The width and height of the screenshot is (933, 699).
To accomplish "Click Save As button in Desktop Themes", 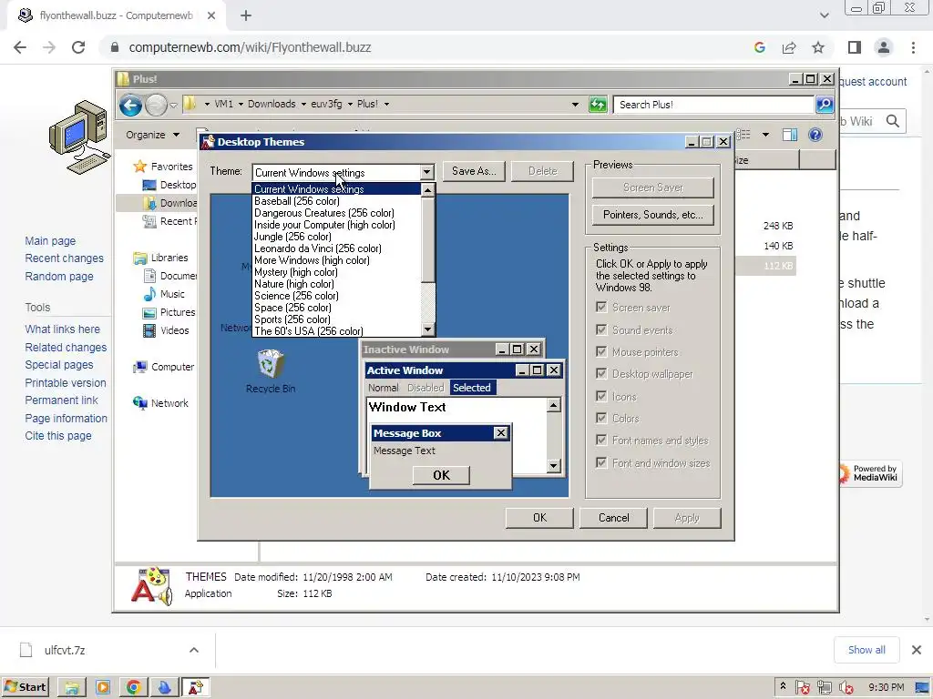I will [x=474, y=171].
